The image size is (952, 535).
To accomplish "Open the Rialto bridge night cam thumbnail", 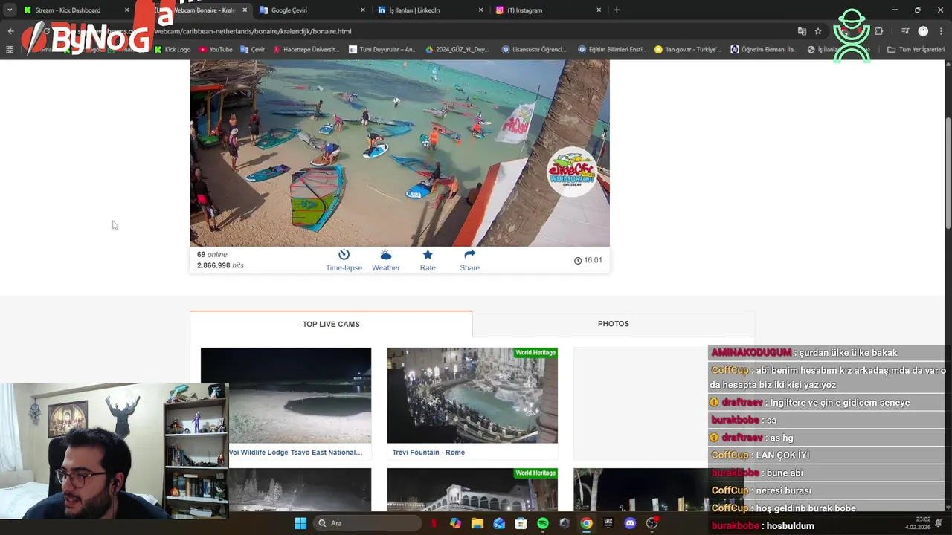I will pyautogui.click(x=472, y=490).
